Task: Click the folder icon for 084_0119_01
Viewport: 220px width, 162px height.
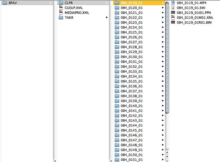Action: [117, 3]
